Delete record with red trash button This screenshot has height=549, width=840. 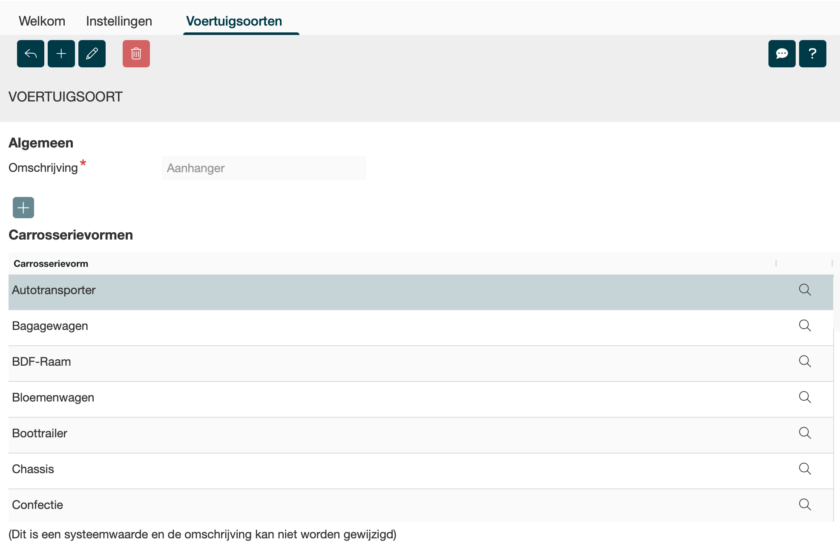pyautogui.click(x=136, y=54)
